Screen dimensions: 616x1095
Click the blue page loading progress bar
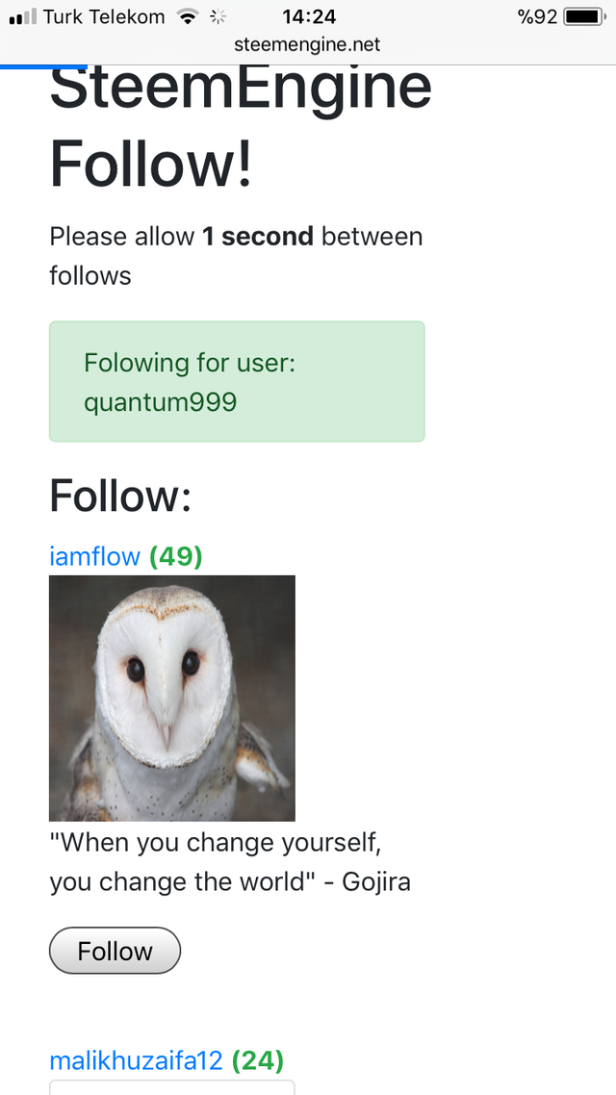(43, 66)
